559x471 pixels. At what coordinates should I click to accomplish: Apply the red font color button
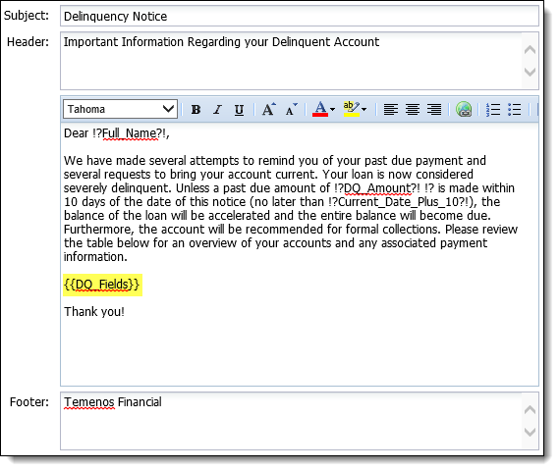[x=320, y=109]
